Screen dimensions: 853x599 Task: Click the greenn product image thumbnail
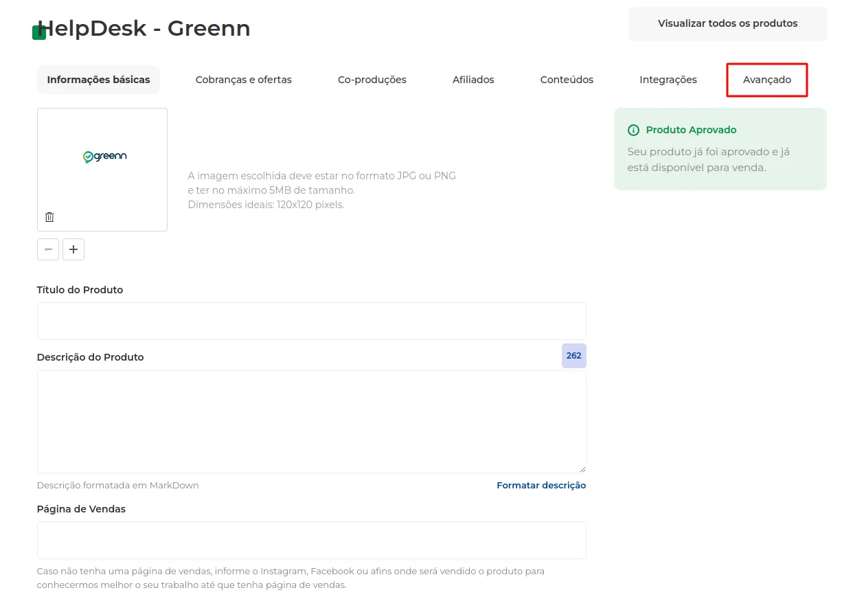pos(102,170)
